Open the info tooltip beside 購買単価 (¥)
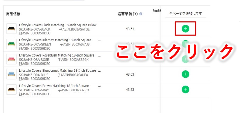The width and height of the screenshot is (248, 113). tap(141, 14)
